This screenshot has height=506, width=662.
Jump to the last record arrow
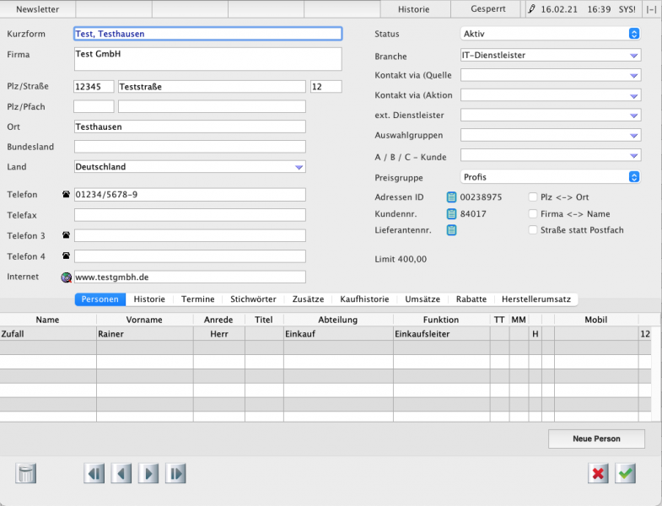click(x=175, y=473)
